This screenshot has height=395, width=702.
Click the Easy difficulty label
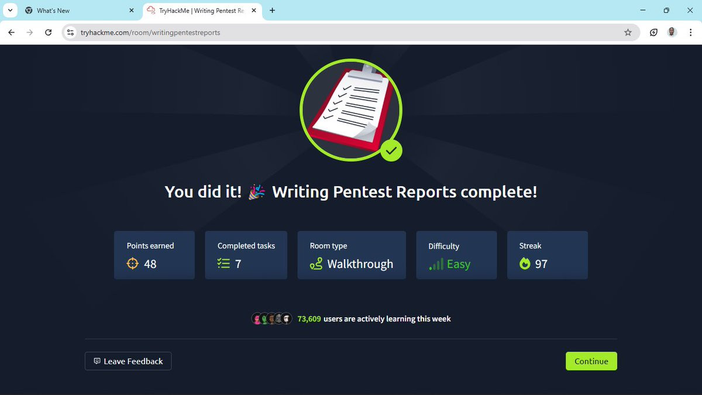(459, 264)
